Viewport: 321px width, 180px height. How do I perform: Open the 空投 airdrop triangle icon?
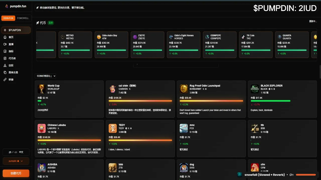pyautogui.click(x=5, y=65)
